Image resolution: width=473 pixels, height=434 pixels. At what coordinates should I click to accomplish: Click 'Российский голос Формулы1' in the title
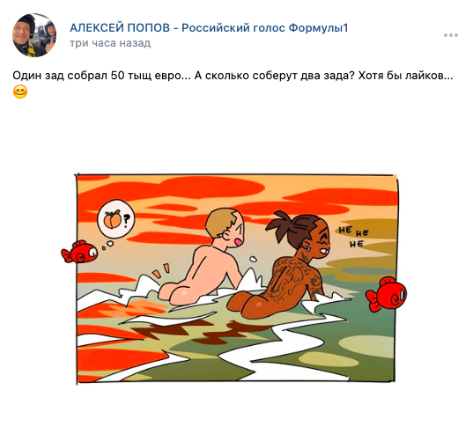pyautogui.click(x=265, y=27)
